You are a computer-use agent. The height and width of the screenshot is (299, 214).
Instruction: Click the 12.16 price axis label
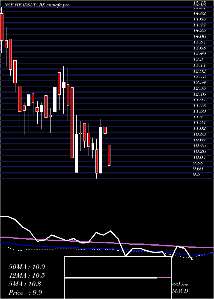click(199, 94)
